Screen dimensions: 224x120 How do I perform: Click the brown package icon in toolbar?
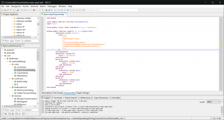coord(46,10)
